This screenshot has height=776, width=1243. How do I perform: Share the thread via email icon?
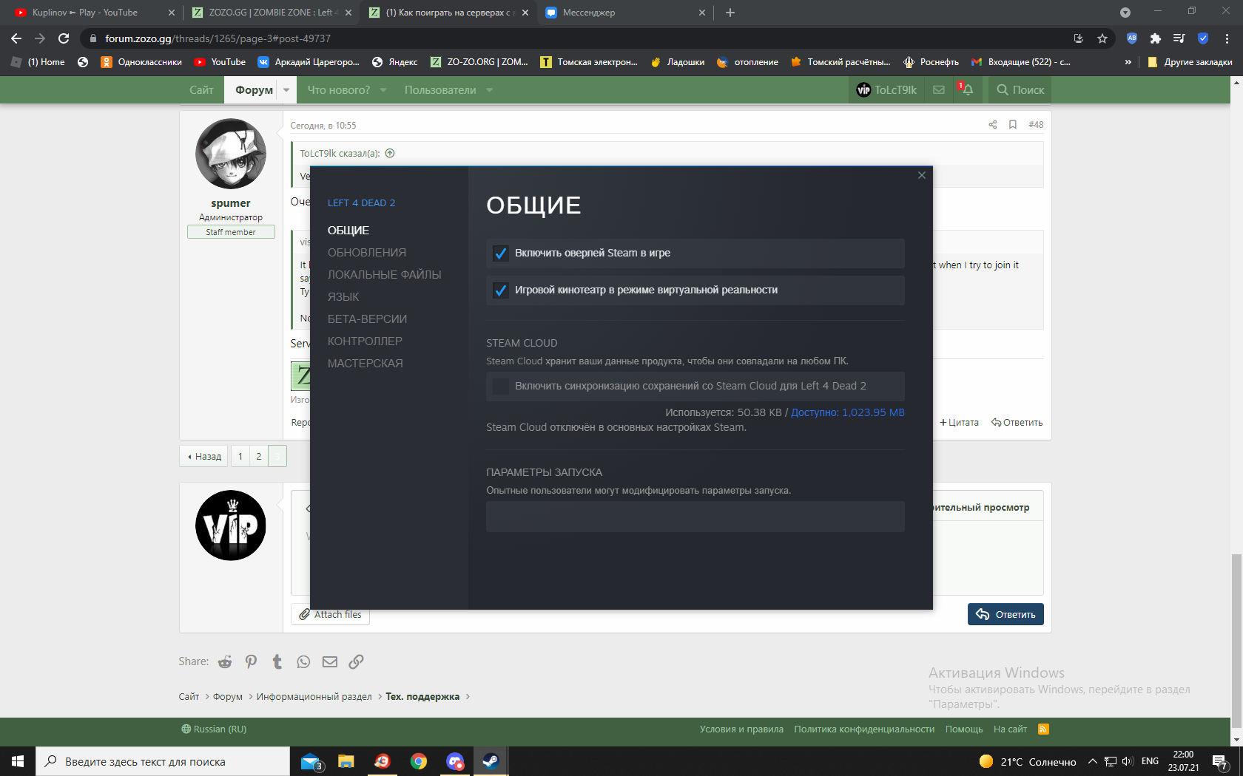coord(330,662)
